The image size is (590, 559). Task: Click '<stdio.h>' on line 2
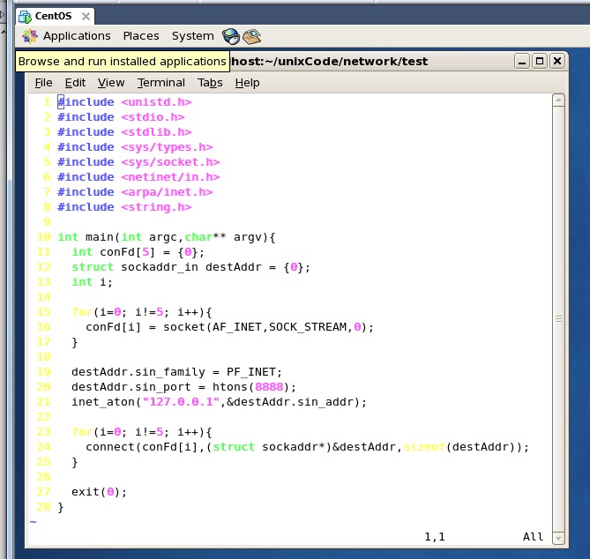click(x=153, y=117)
